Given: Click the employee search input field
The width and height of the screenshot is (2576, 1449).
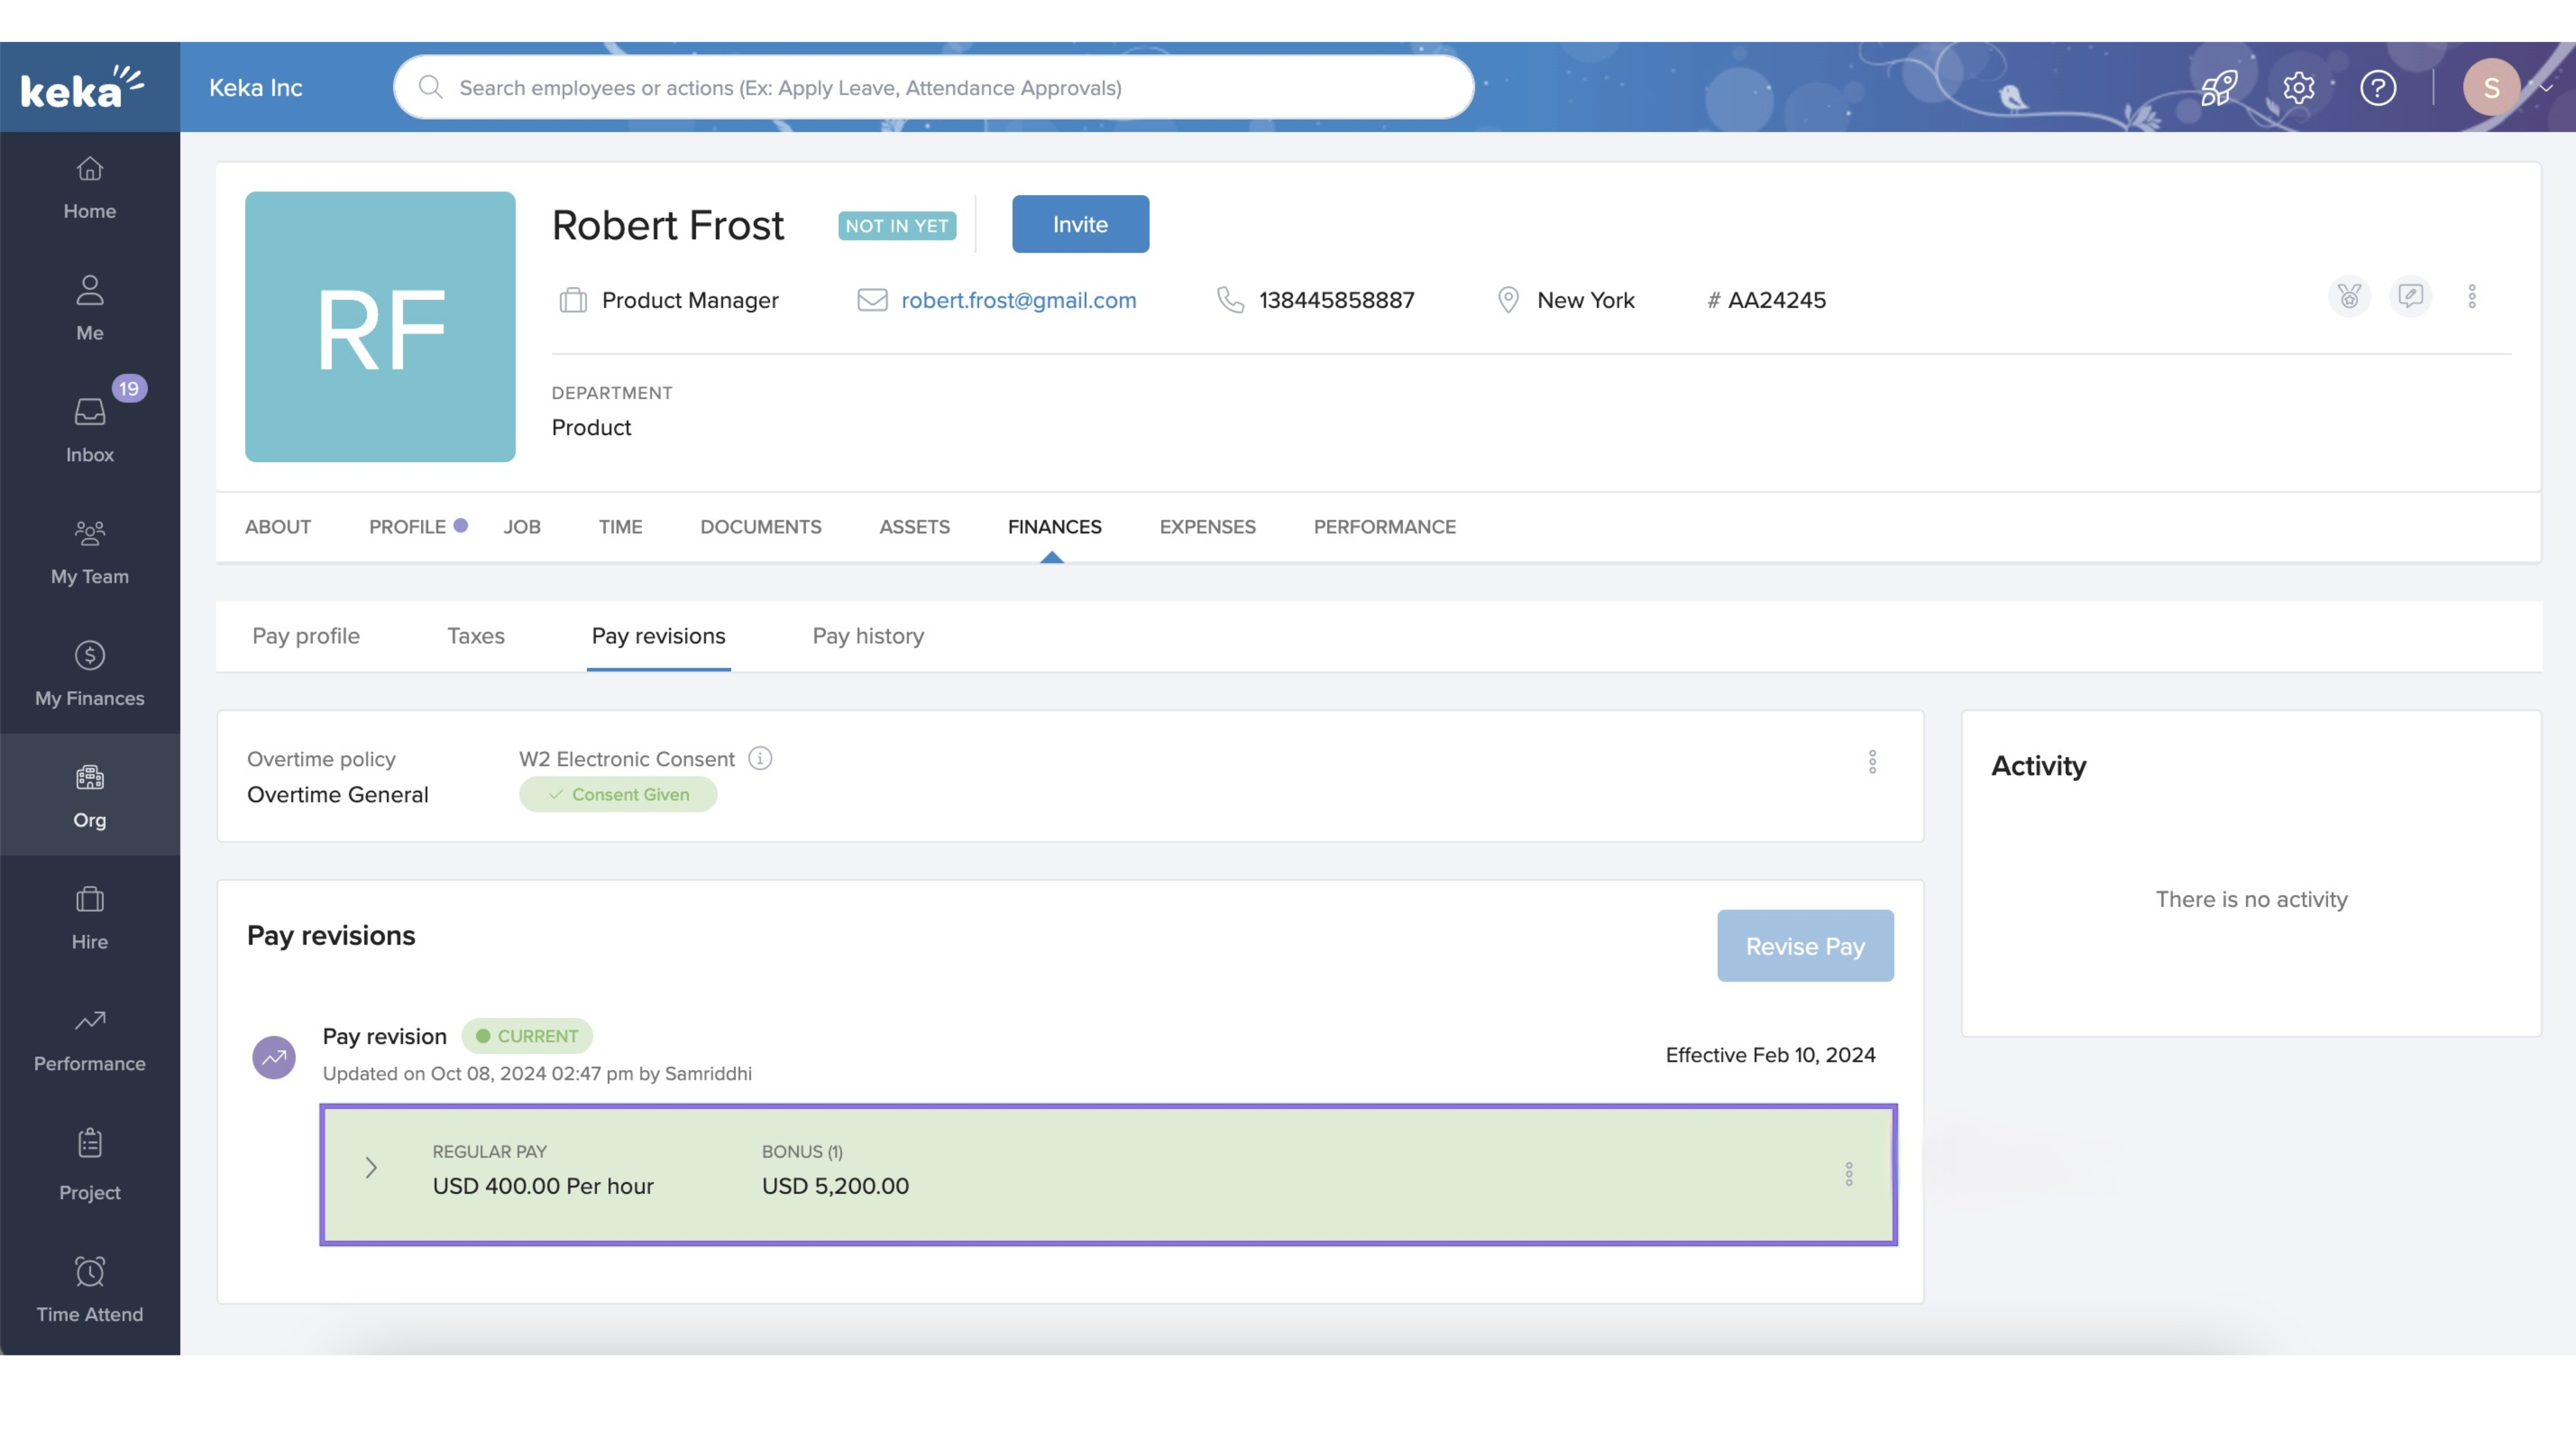Looking at the screenshot, I should [x=933, y=88].
